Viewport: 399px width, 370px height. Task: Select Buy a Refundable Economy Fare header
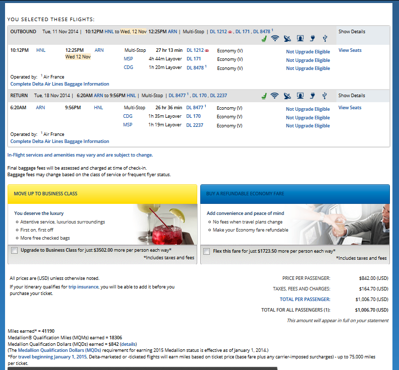coord(295,194)
